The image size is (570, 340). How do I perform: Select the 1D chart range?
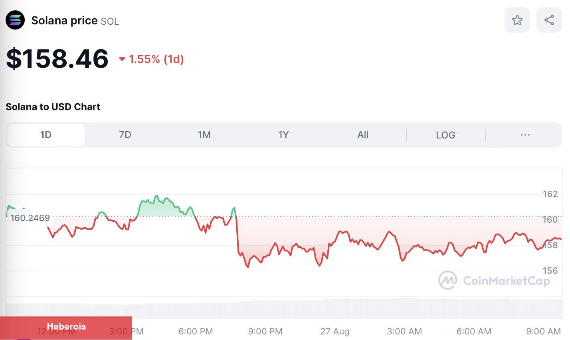tap(46, 135)
